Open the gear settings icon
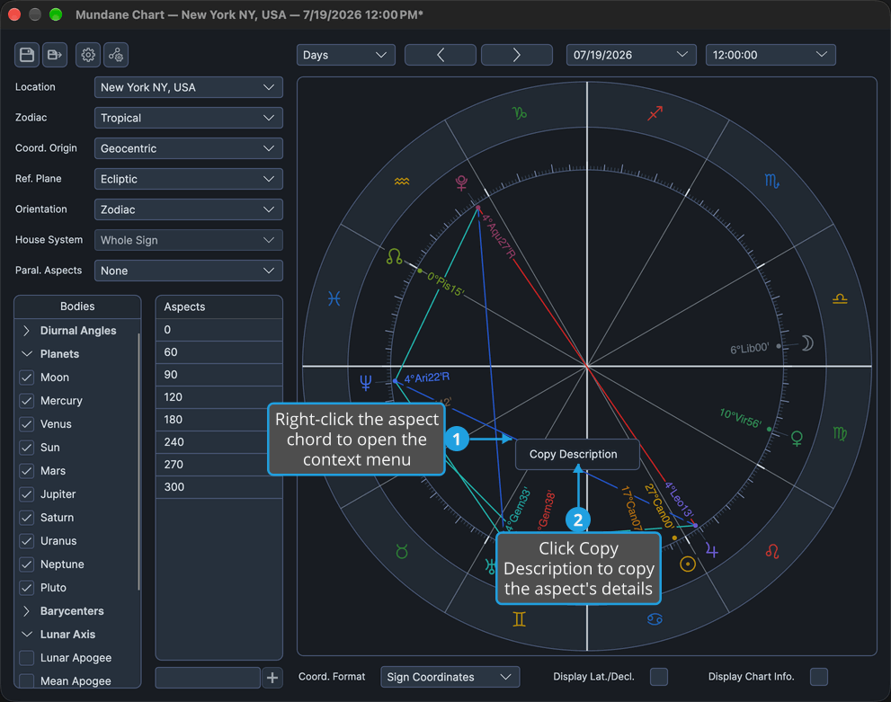This screenshot has width=891, height=702. coord(88,55)
